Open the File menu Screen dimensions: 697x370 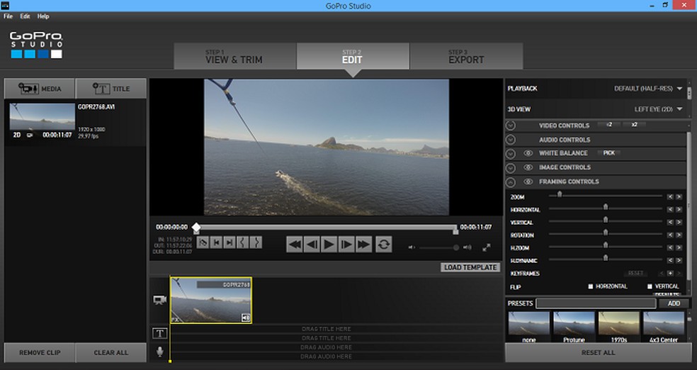pyautogui.click(x=8, y=16)
